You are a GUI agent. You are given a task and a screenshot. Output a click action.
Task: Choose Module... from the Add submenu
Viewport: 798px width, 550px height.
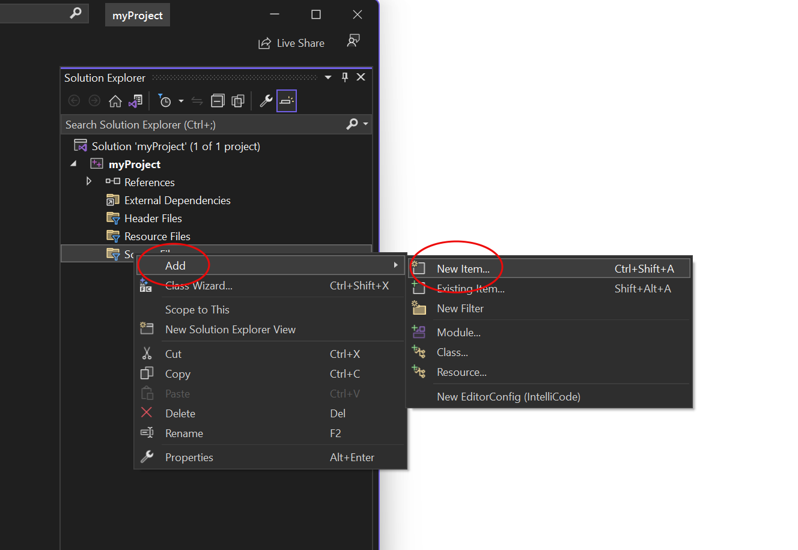coord(549,333)
